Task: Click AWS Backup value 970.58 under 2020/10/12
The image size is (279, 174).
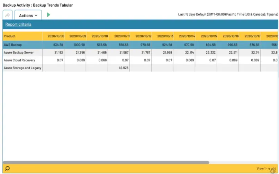Action: click(145, 45)
